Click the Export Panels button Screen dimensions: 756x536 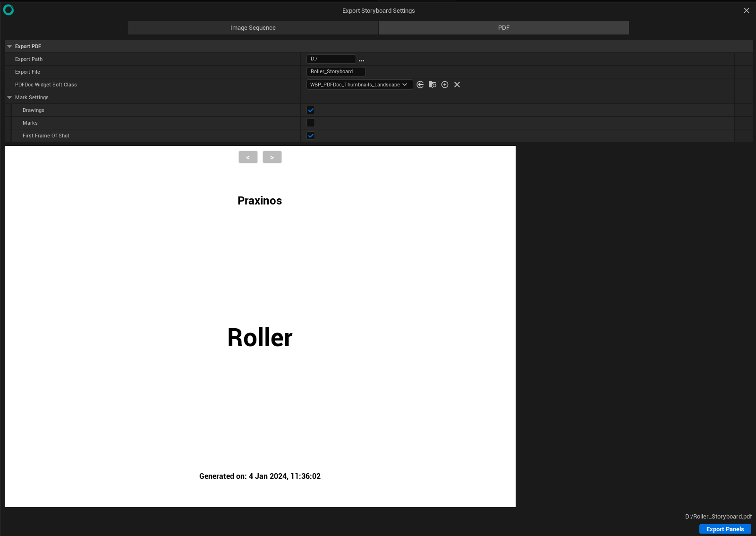click(725, 529)
